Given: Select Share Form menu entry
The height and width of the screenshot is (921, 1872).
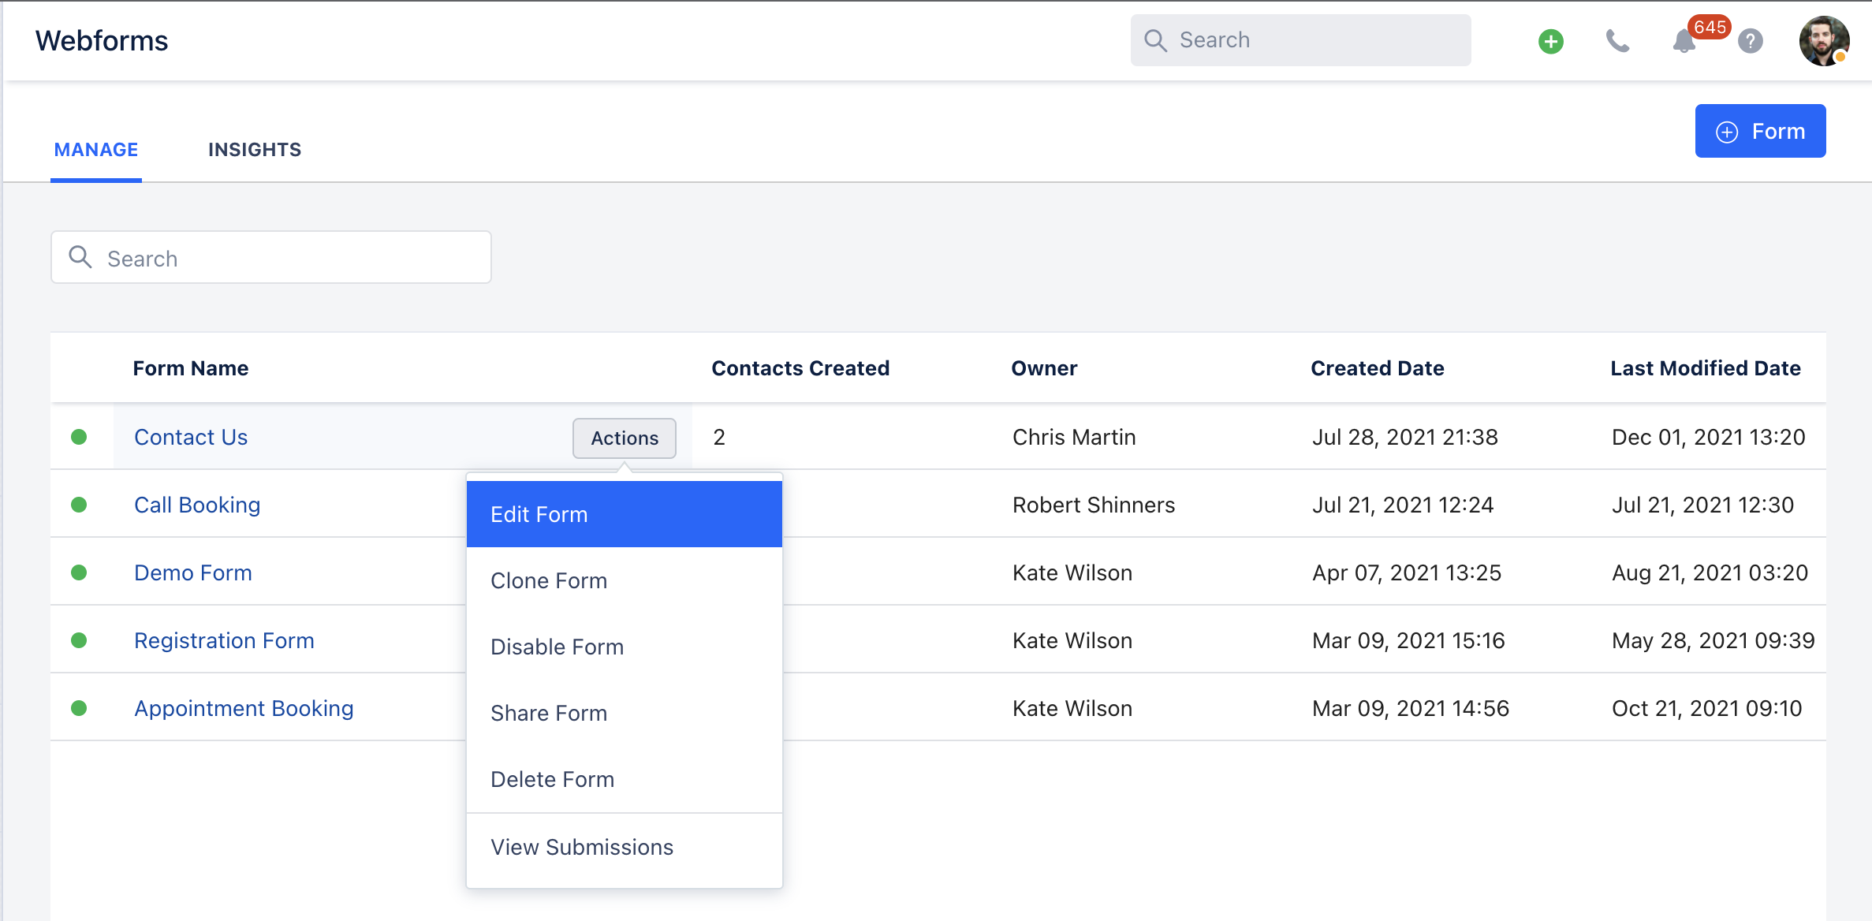Looking at the screenshot, I should (625, 713).
